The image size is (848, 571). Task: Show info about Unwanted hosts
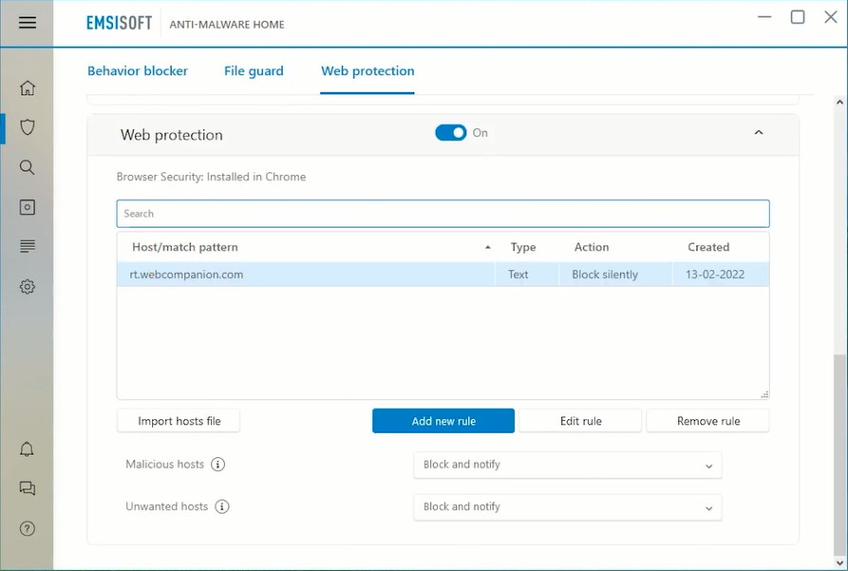222,506
